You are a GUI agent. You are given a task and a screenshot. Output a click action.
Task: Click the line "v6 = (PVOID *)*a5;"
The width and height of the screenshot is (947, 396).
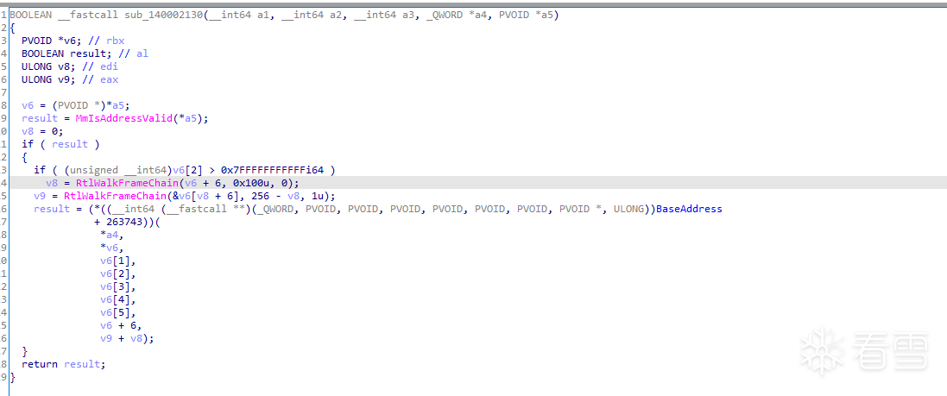pos(75,105)
